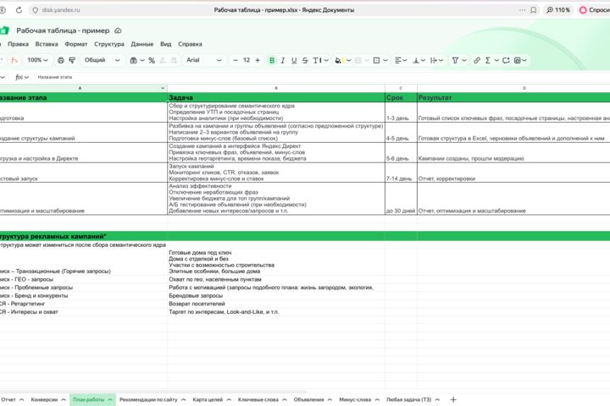Viewport: 610px width, 406px height.
Task: Open the Формат menu
Action: coord(76,44)
